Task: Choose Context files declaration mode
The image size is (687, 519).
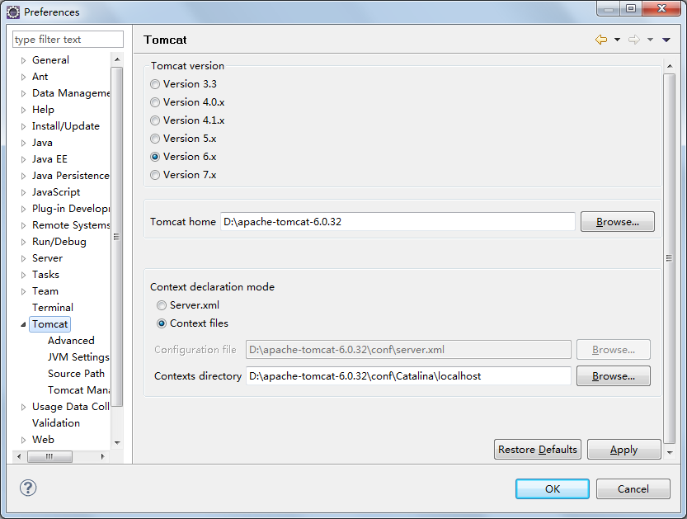Action: [x=162, y=323]
